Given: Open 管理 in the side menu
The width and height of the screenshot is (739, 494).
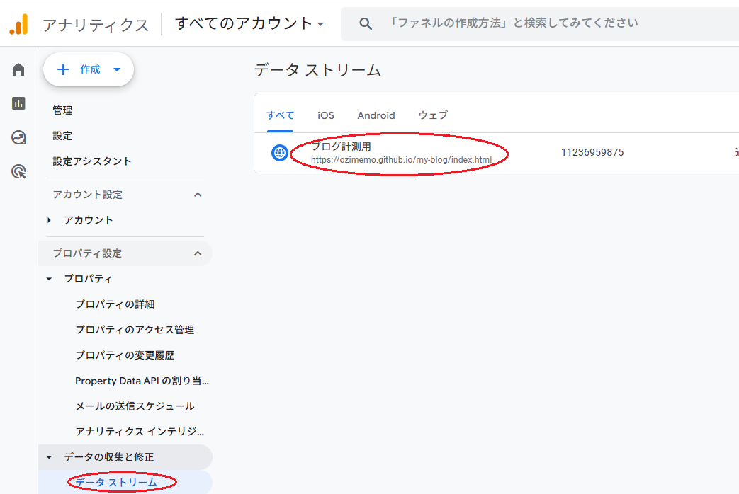Looking at the screenshot, I should click(x=62, y=110).
